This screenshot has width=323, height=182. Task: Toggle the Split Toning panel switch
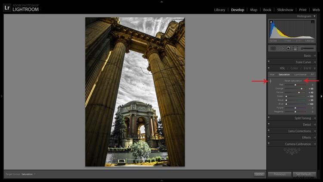(269, 118)
